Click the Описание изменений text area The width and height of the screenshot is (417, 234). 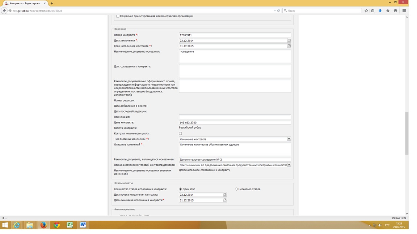coord(235,149)
